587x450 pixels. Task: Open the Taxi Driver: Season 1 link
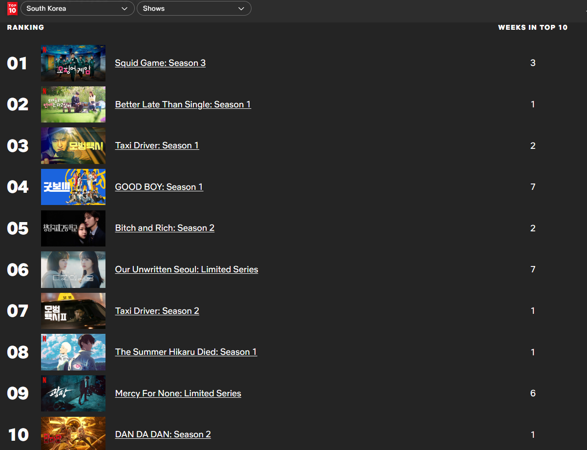point(157,145)
